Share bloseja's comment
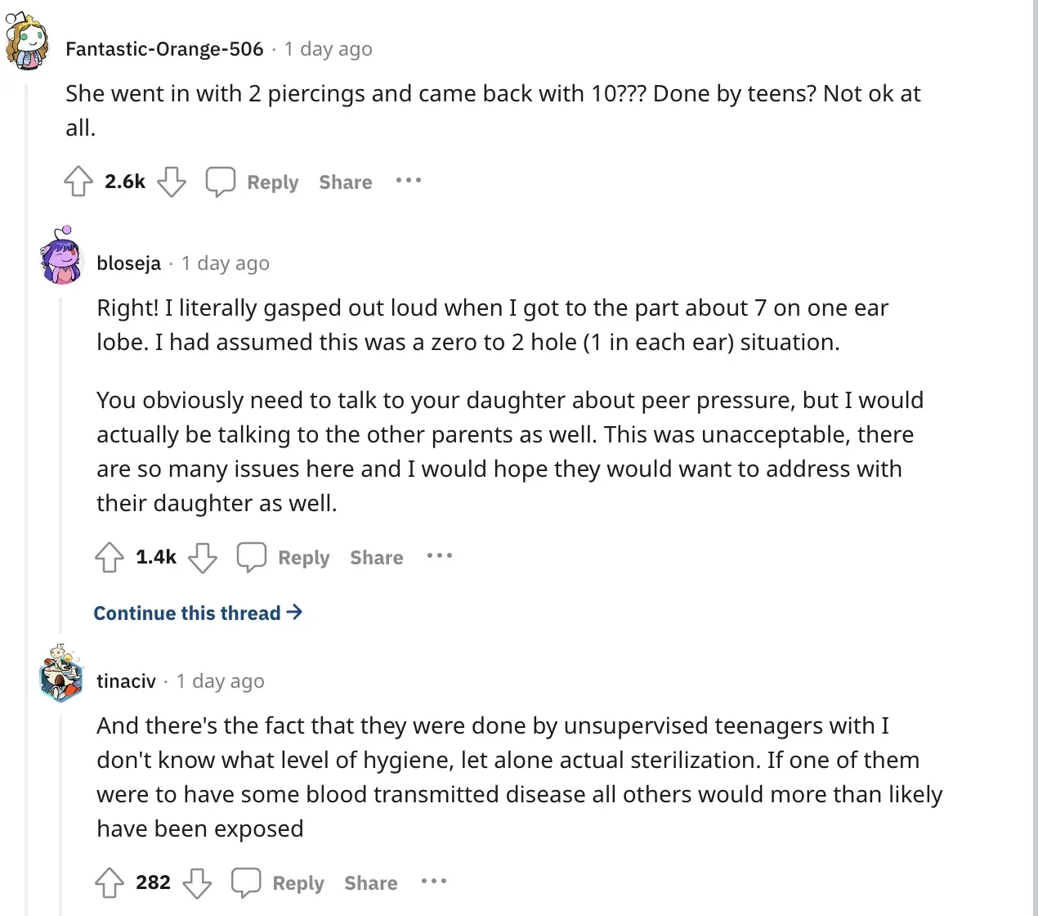1038x916 pixels. click(x=376, y=558)
